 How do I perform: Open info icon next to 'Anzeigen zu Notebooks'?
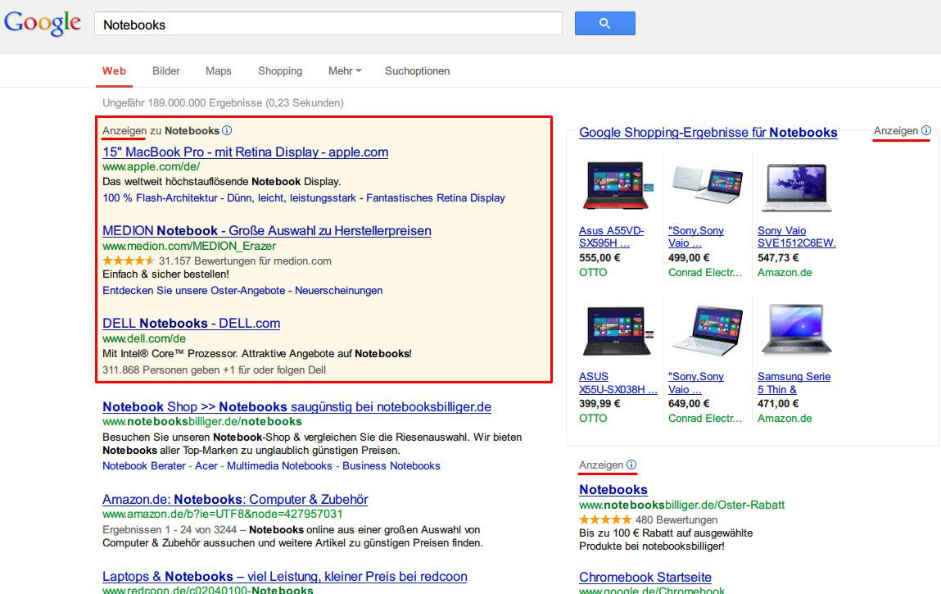227,130
